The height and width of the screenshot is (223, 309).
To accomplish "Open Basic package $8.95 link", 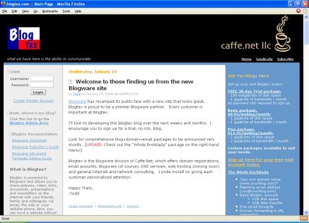I will pos(250,112).
